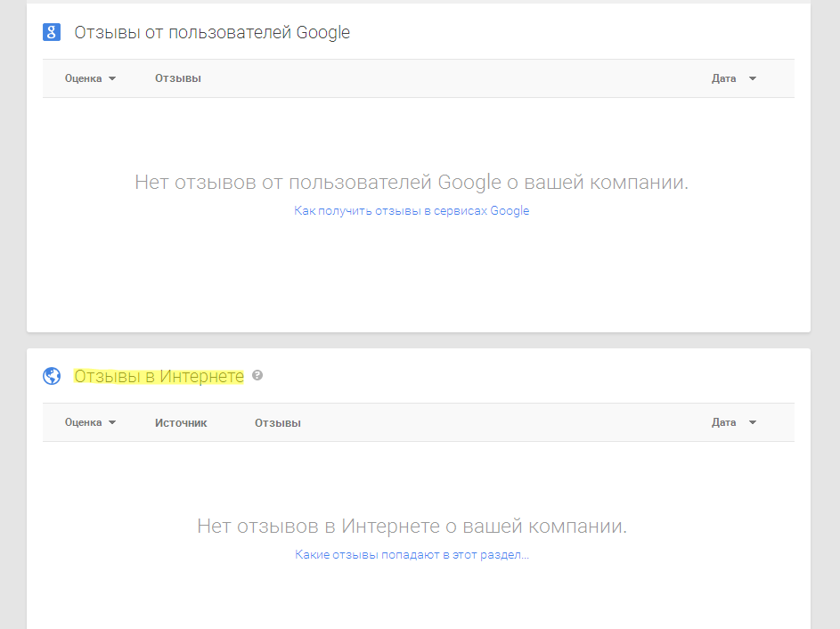840x629 pixels.
Task: Click the globe icon next to Отзывы в Интернете
Action: tap(52, 376)
